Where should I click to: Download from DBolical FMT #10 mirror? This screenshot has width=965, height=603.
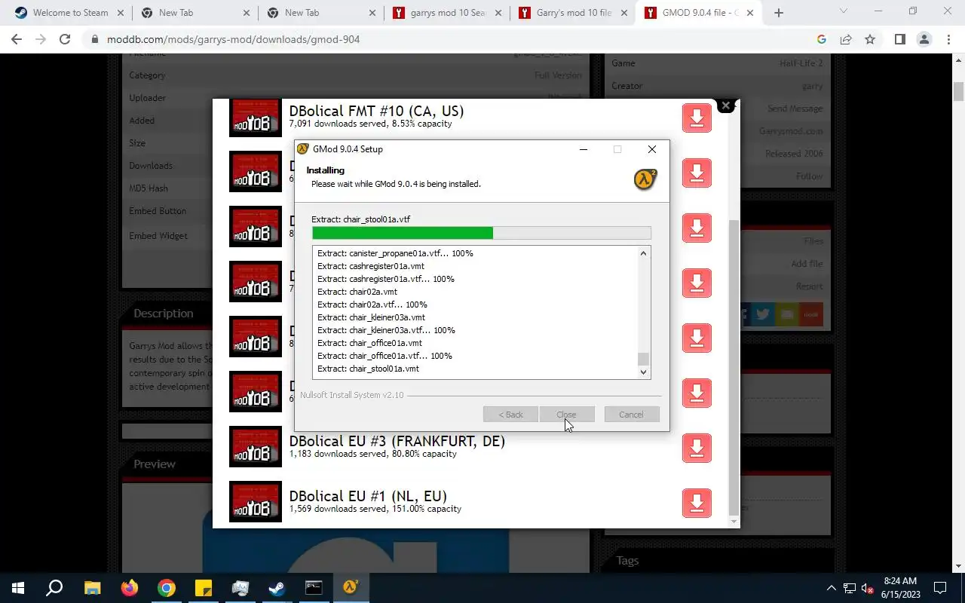coord(697,118)
